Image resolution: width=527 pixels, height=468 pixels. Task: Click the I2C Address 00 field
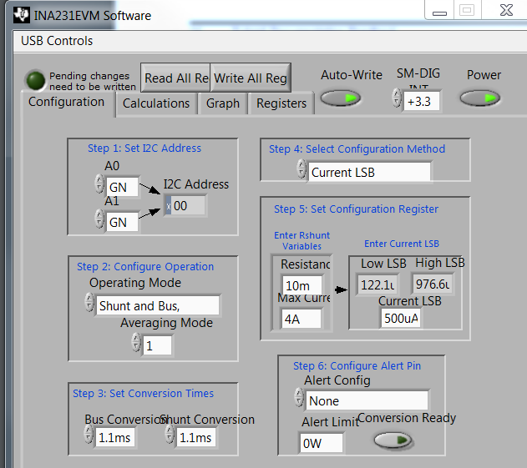[188, 206]
